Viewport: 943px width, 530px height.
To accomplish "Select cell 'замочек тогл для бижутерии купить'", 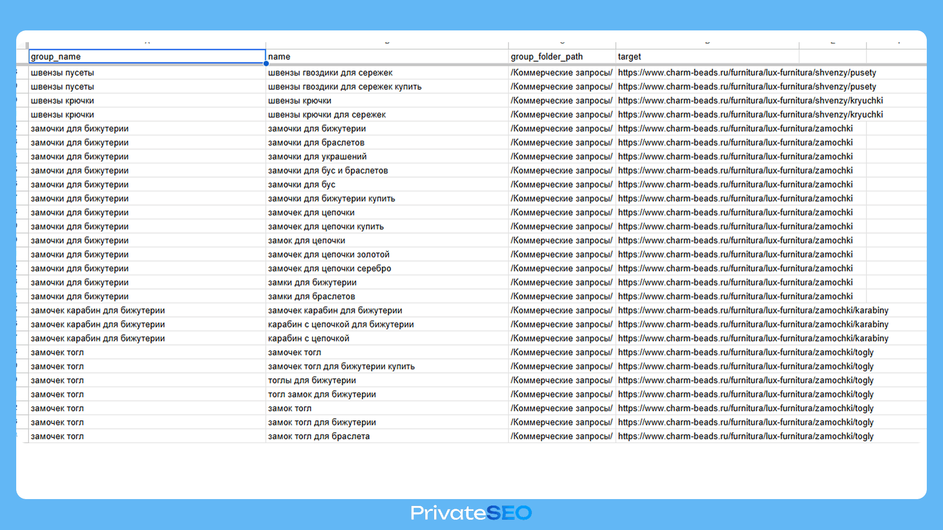I will [341, 367].
